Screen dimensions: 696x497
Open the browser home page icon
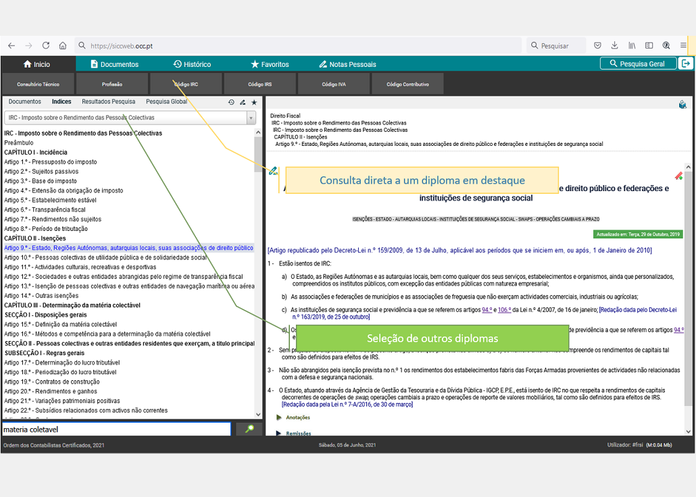point(63,46)
